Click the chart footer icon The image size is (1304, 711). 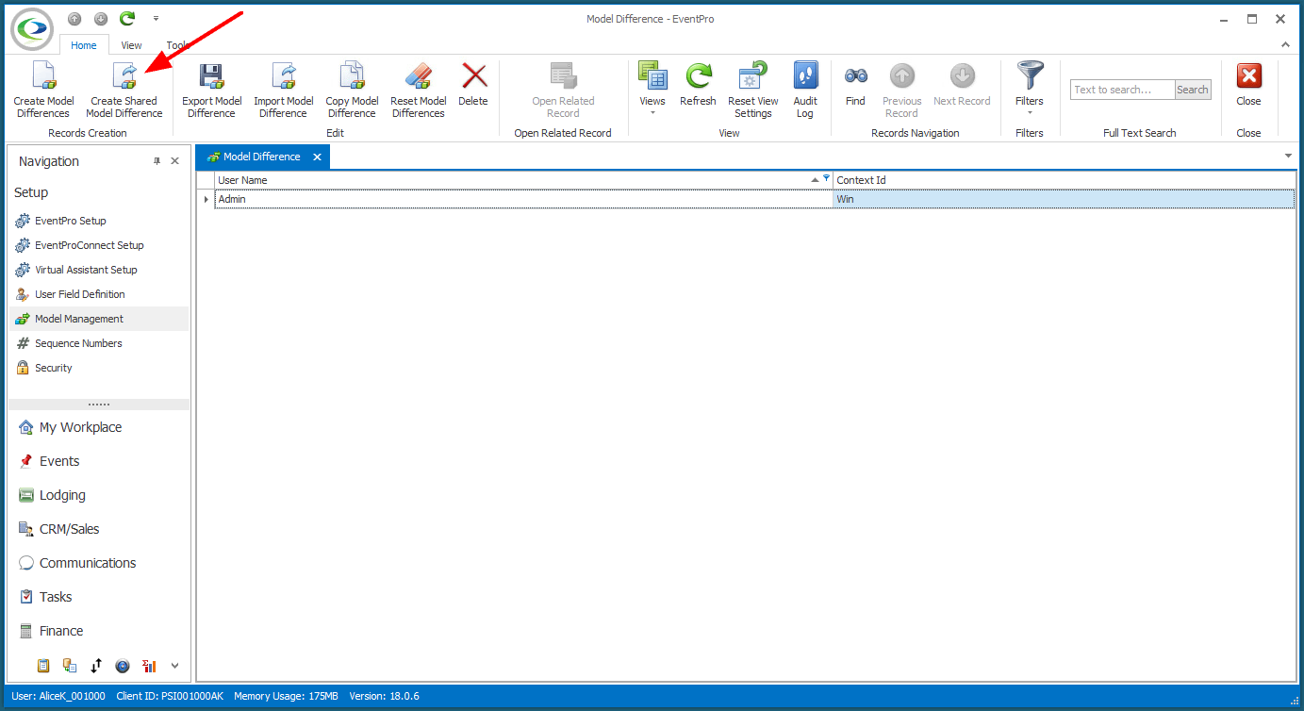(x=149, y=666)
